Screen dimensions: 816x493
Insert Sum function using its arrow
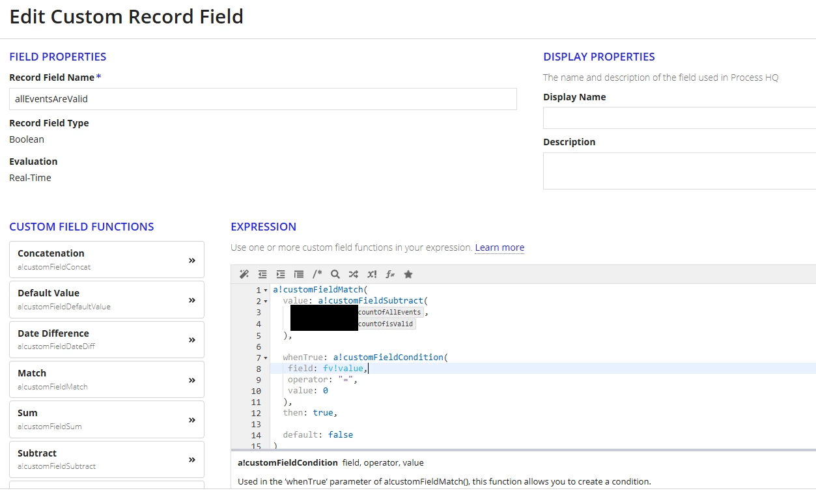[192, 419]
